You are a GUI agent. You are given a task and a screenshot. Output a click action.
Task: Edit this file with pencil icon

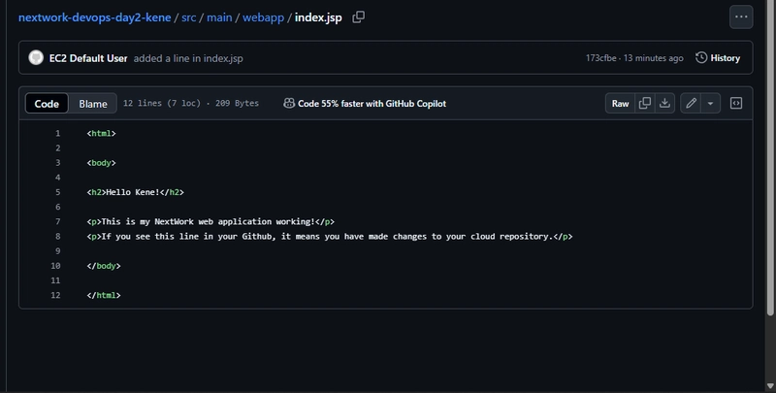tap(691, 104)
